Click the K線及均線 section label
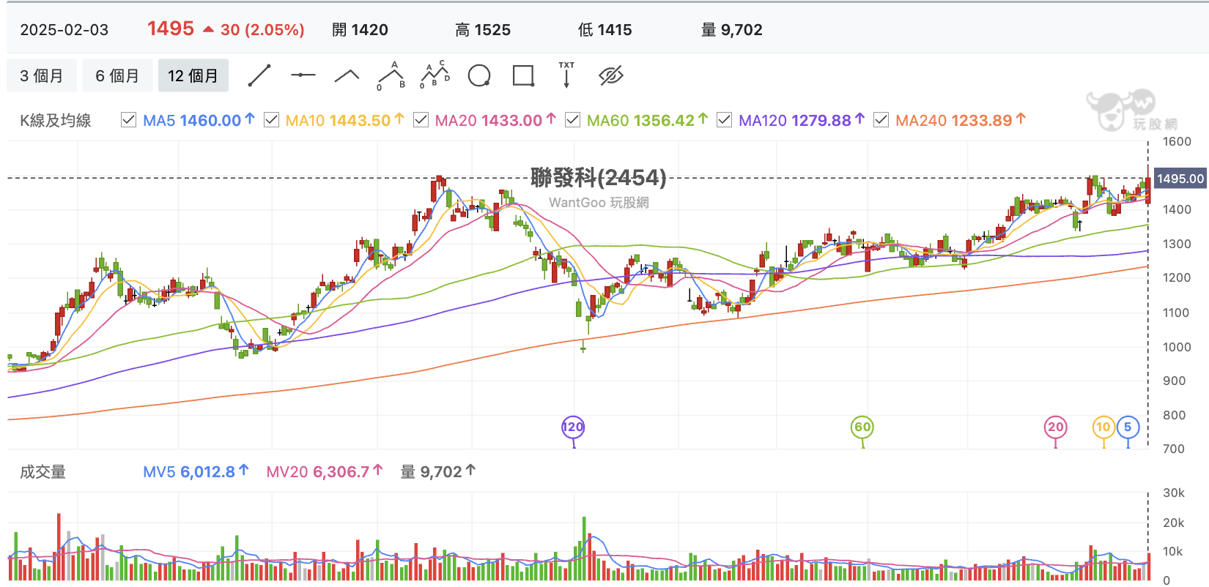This screenshot has height=587, width=1209. [x=56, y=121]
